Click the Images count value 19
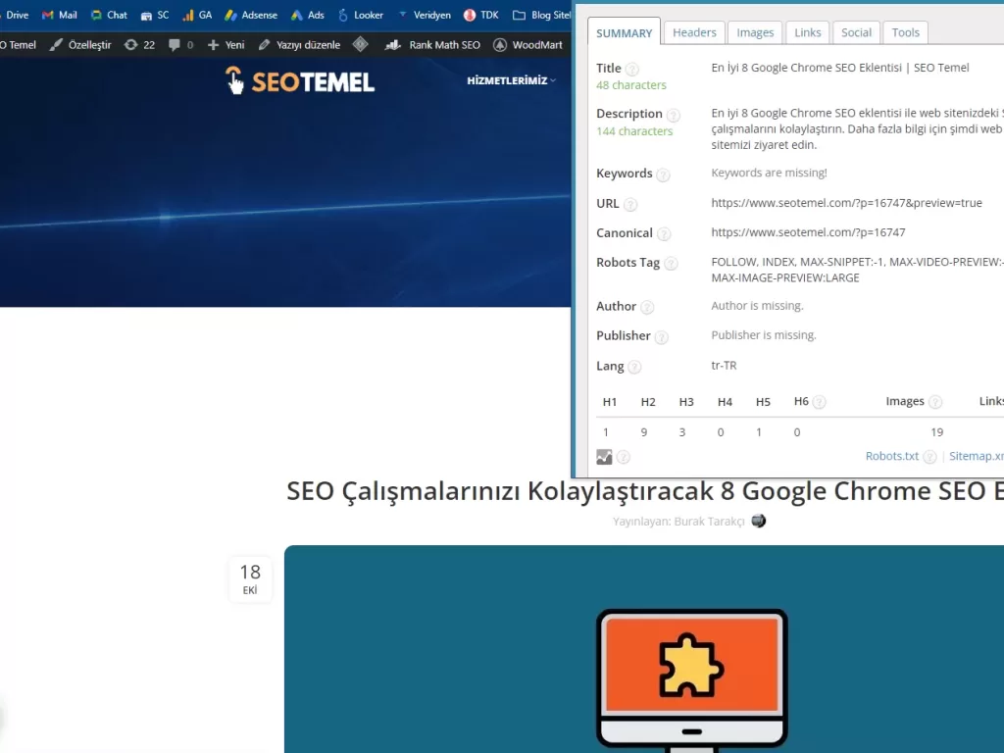1004x753 pixels. (x=936, y=432)
